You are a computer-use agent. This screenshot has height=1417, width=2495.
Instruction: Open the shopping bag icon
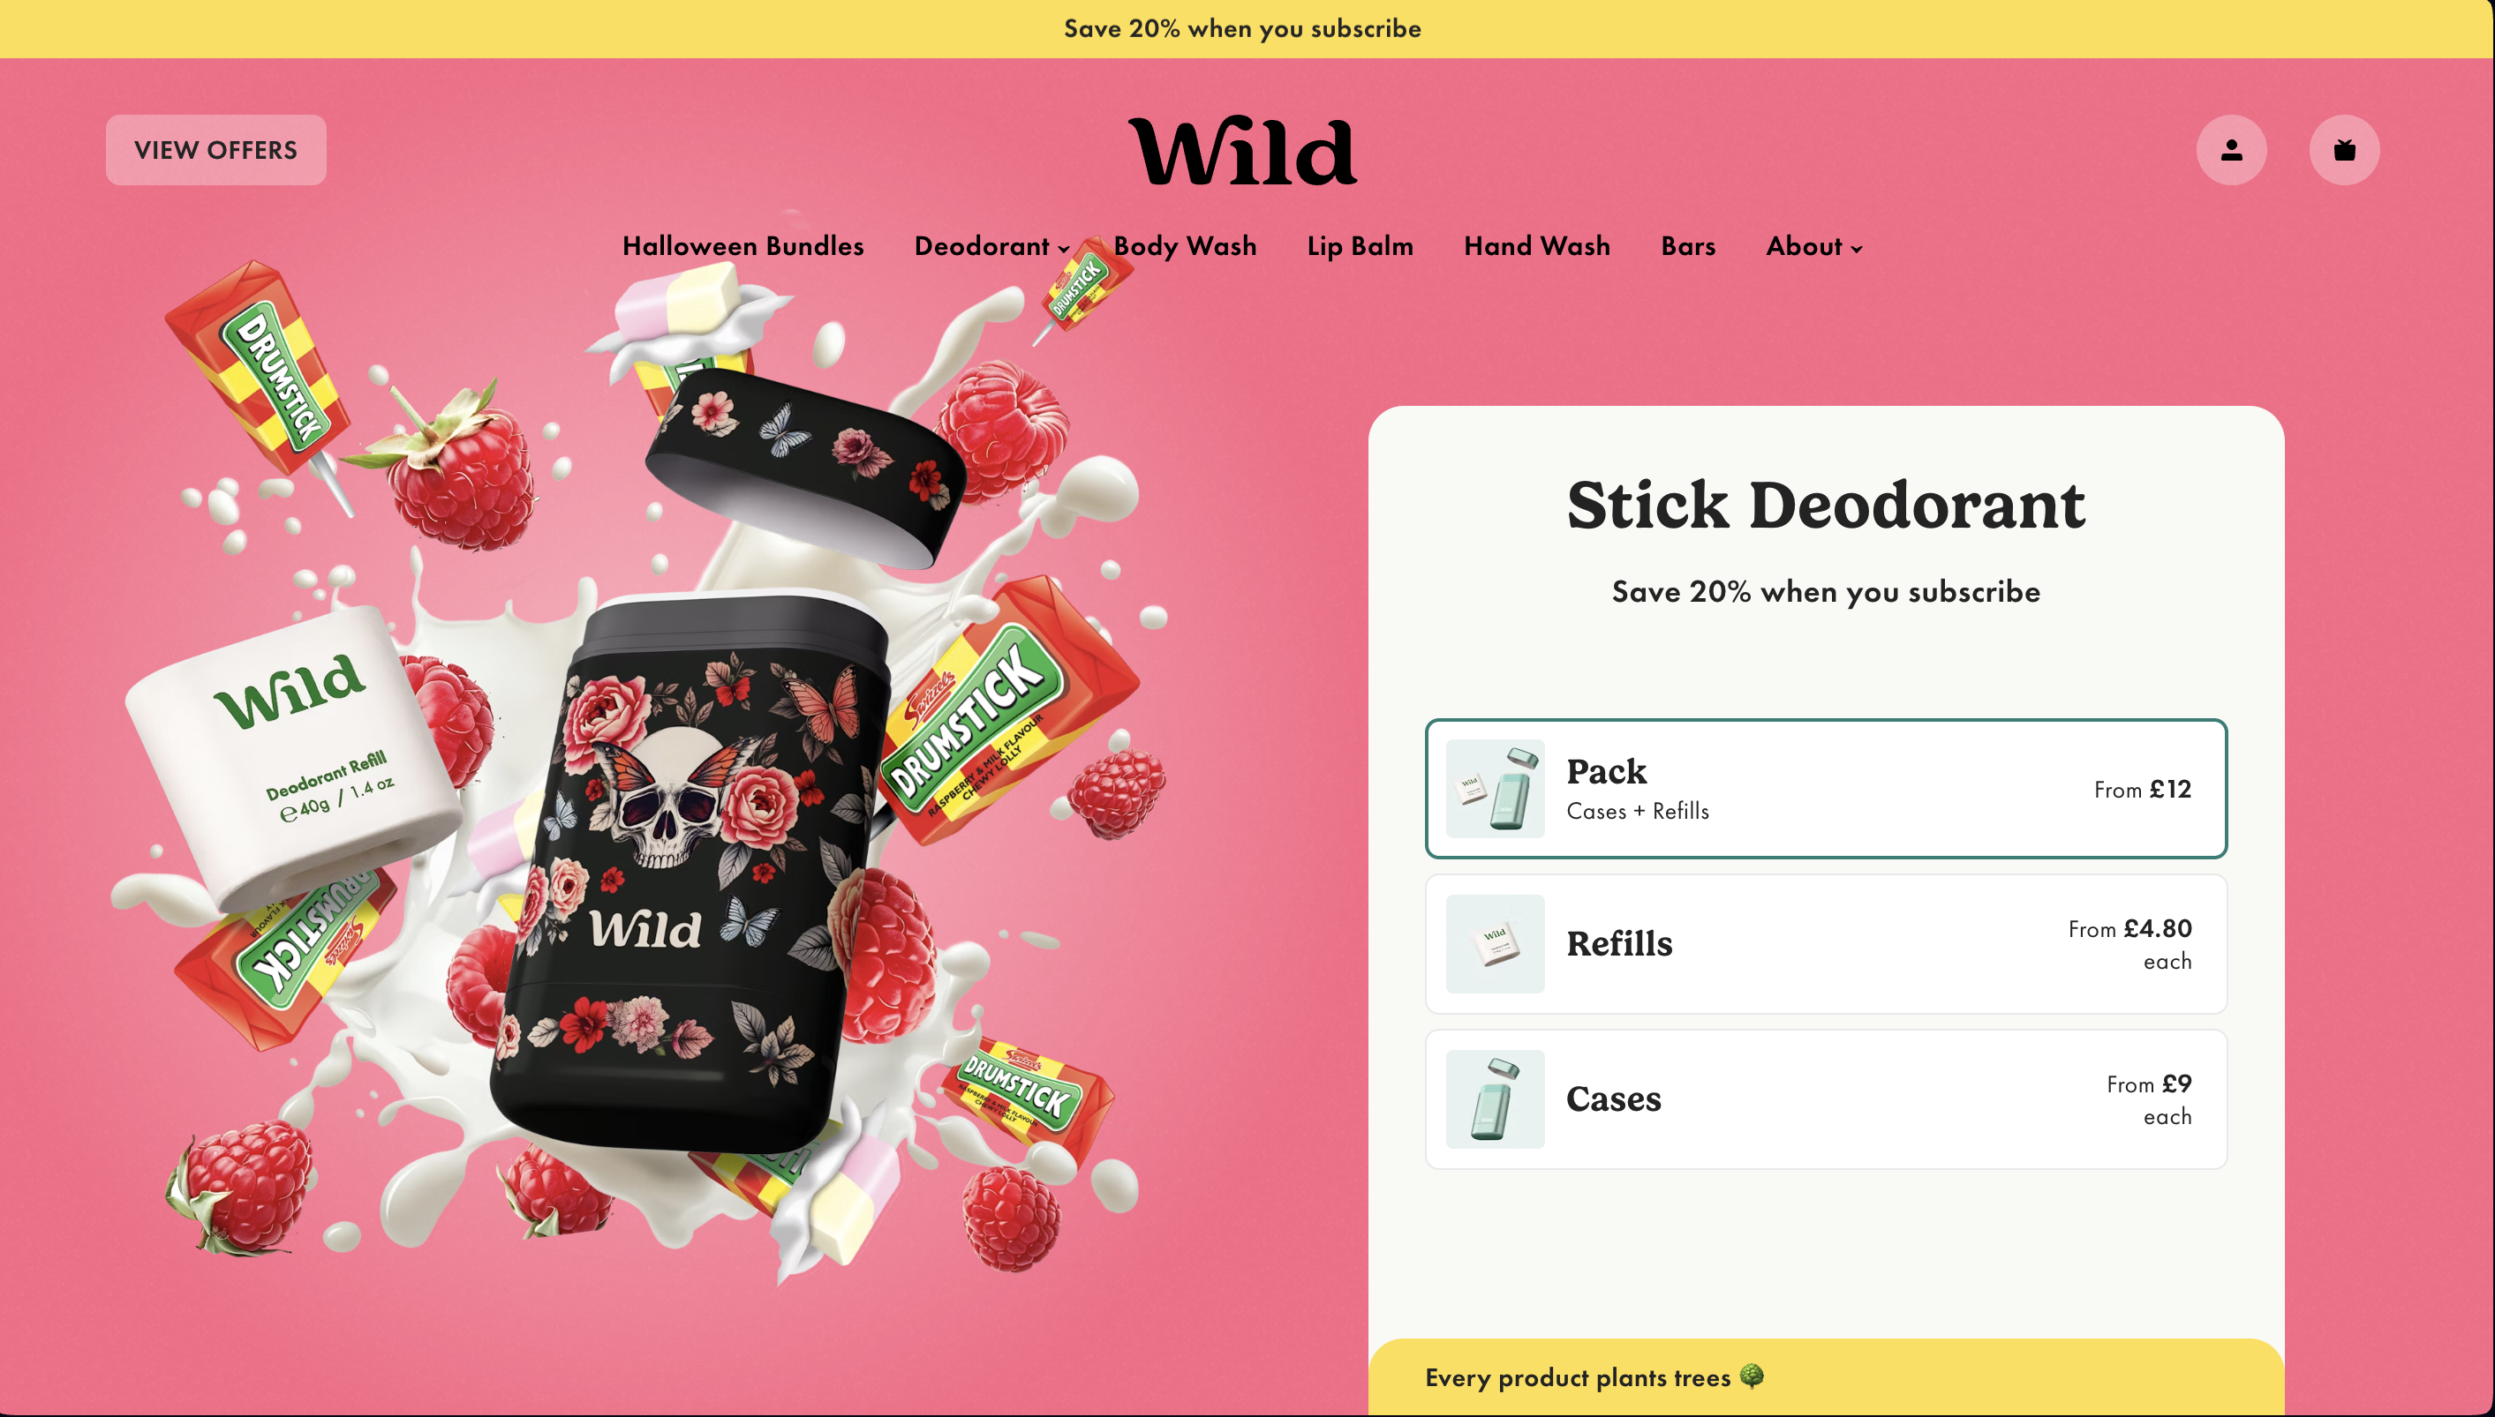(x=2344, y=150)
